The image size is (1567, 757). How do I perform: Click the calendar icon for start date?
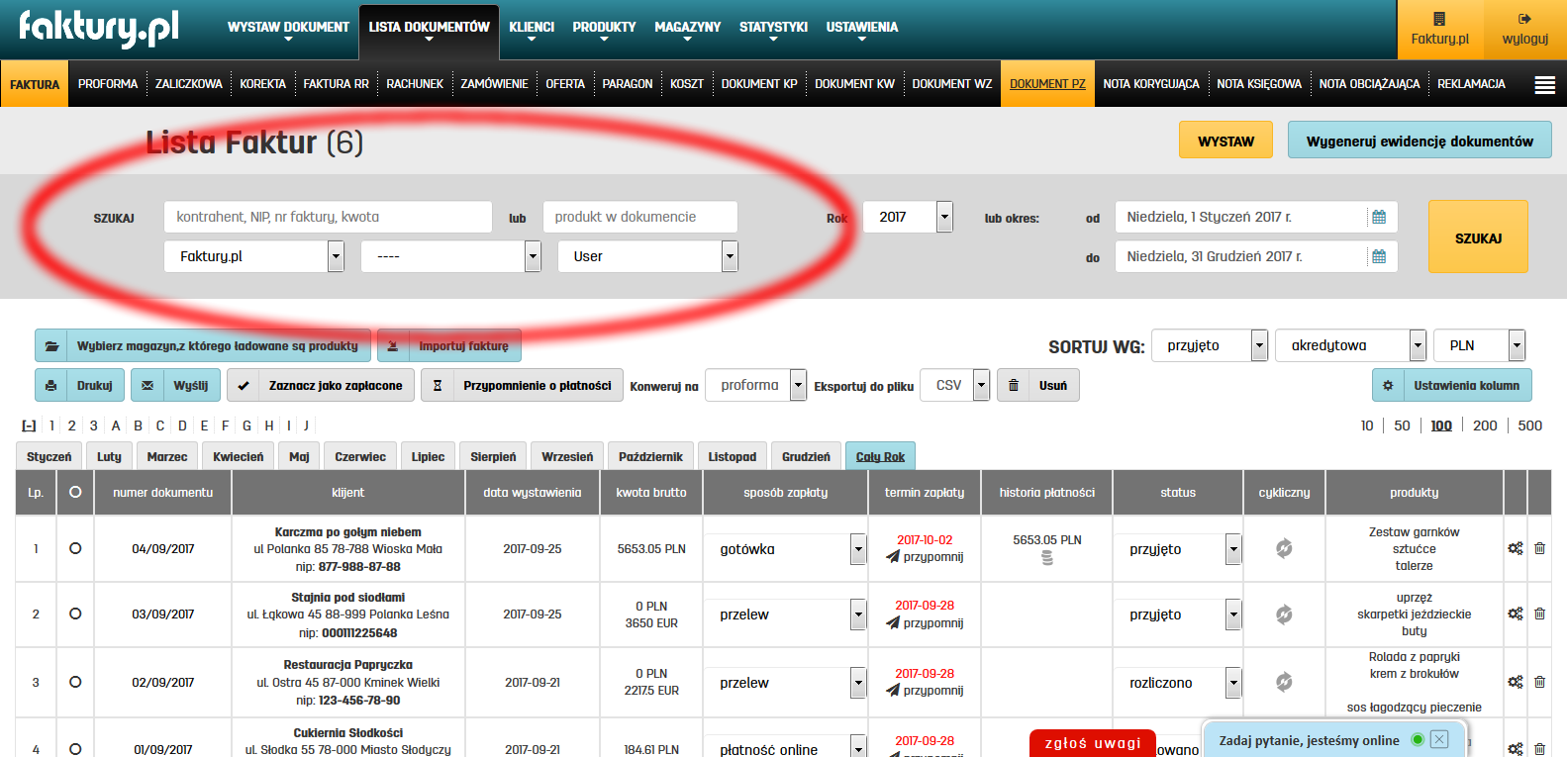pos(1378,217)
